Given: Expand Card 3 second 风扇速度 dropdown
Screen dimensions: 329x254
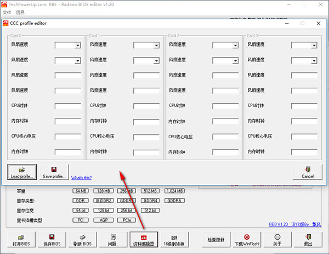Looking at the screenshot, I should coord(314,61).
